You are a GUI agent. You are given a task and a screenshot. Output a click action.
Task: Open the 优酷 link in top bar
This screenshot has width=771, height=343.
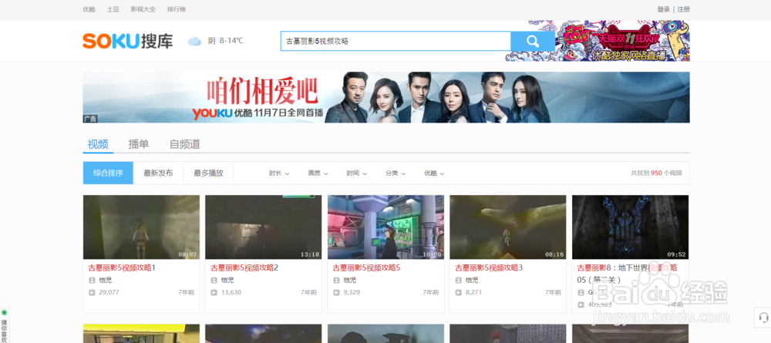(89, 9)
